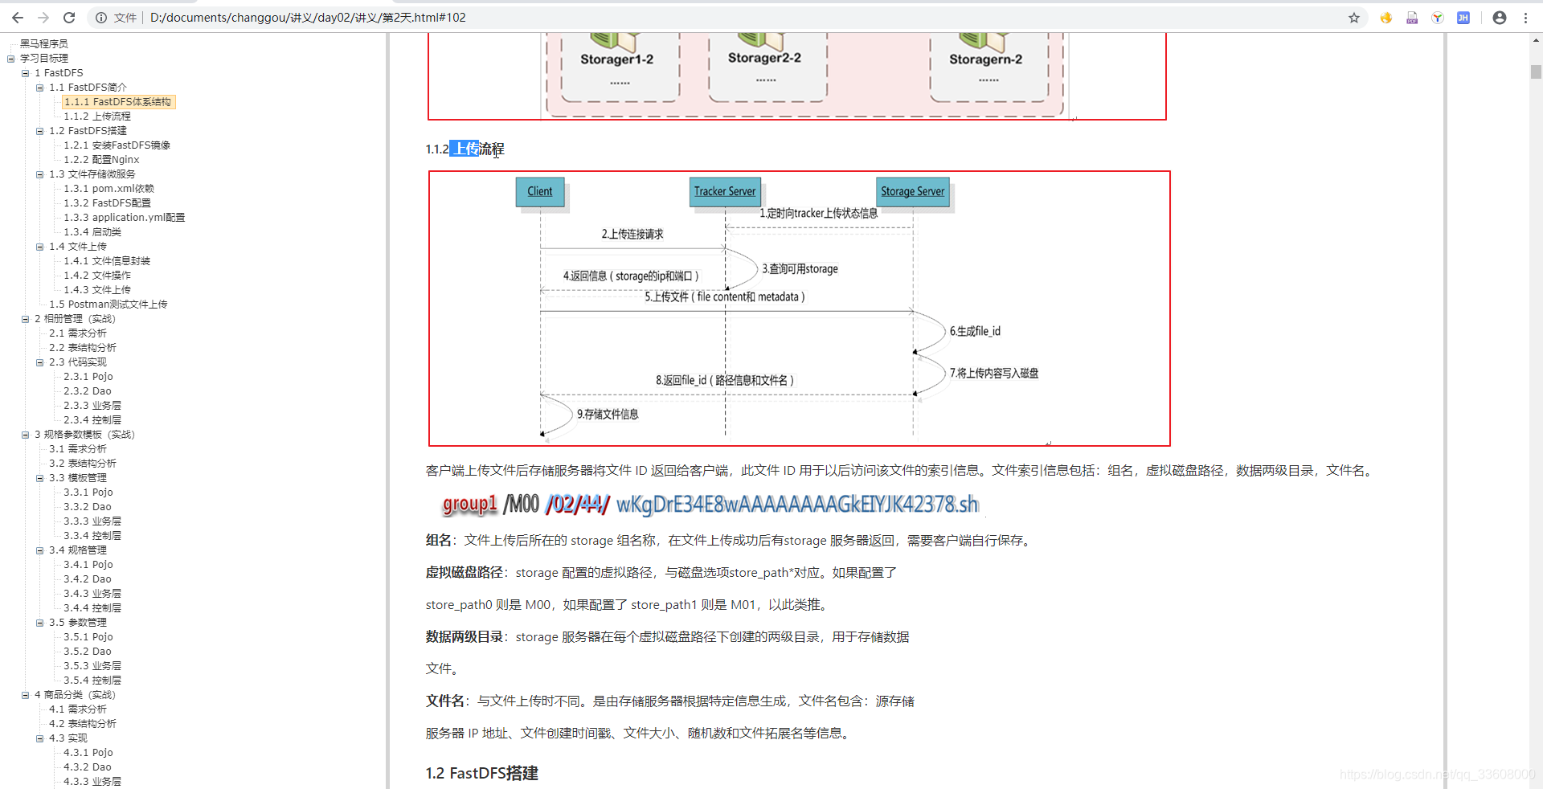
Task: Click the page vertical scrollbar thumb
Action: click(x=1536, y=72)
